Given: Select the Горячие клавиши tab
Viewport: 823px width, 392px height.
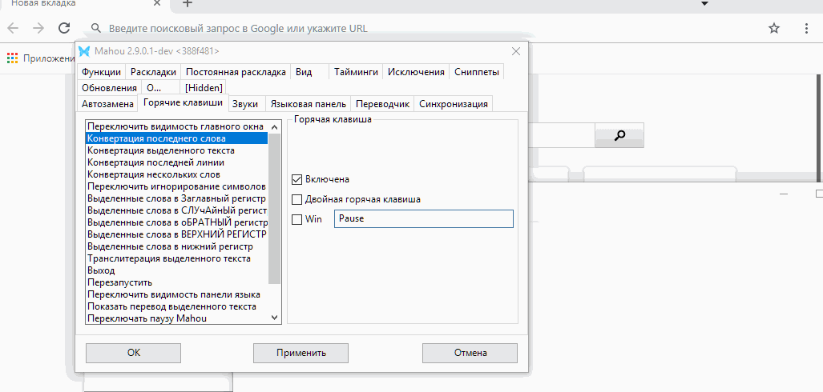Looking at the screenshot, I should point(184,102).
